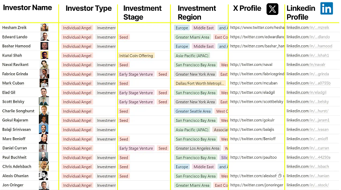Click the LinkedIn logo icon in header
This screenshot has height=190, width=341.
click(326, 8)
